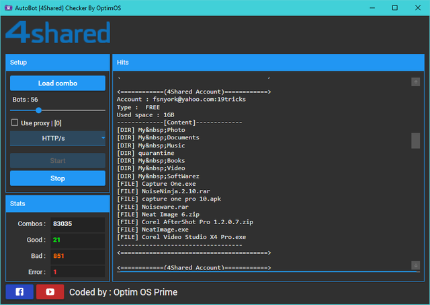Adjust the Bots slider handle
The width and height of the screenshot is (430, 305).
pyautogui.click(x=39, y=110)
